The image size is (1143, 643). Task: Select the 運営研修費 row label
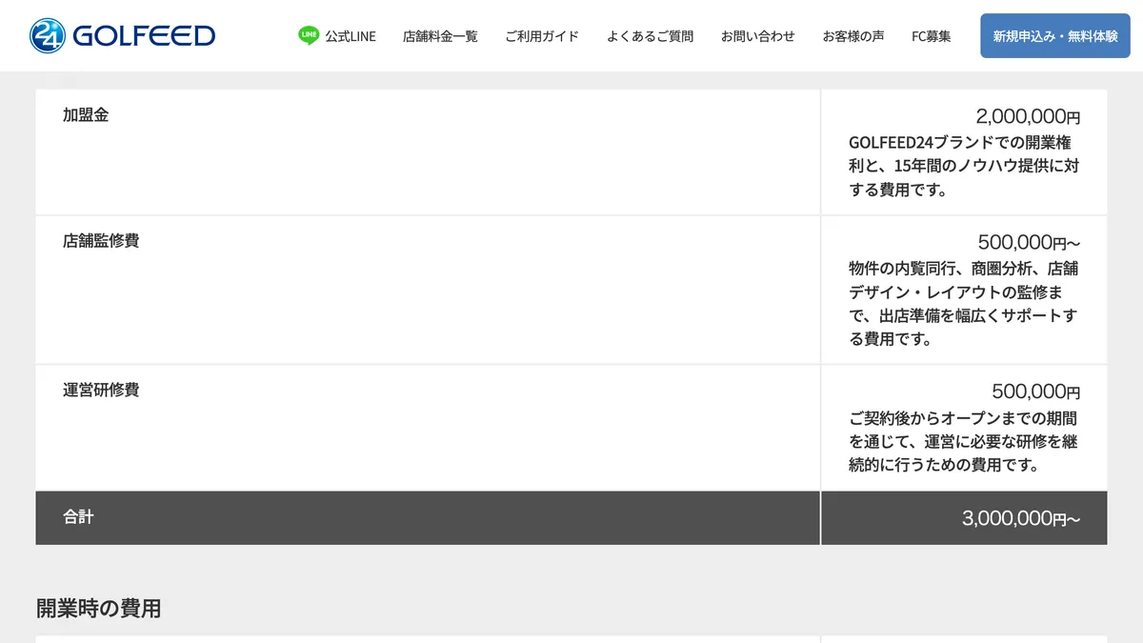click(x=101, y=390)
